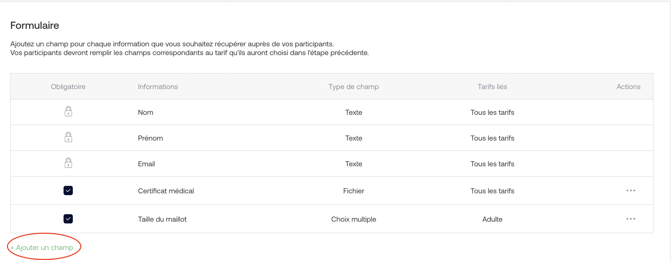Click the Actions column header
Screen dimensions: 671x260
coord(628,87)
